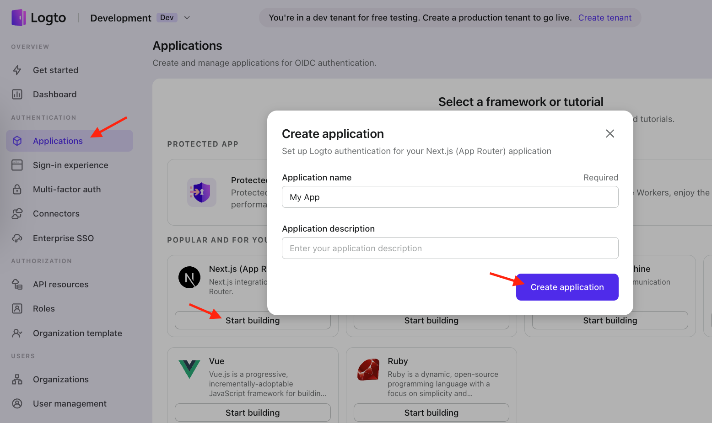Click the Ruby card title

click(x=398, y=361)
